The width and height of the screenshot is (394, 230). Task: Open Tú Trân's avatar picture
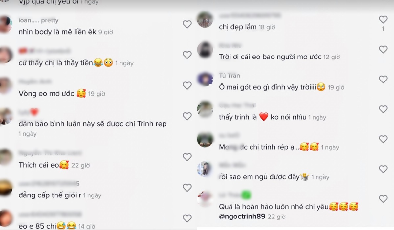click(205, 79)
